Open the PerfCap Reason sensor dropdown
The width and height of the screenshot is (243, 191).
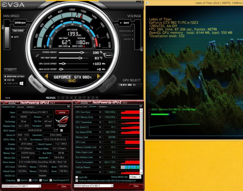(x=100, y=167)
